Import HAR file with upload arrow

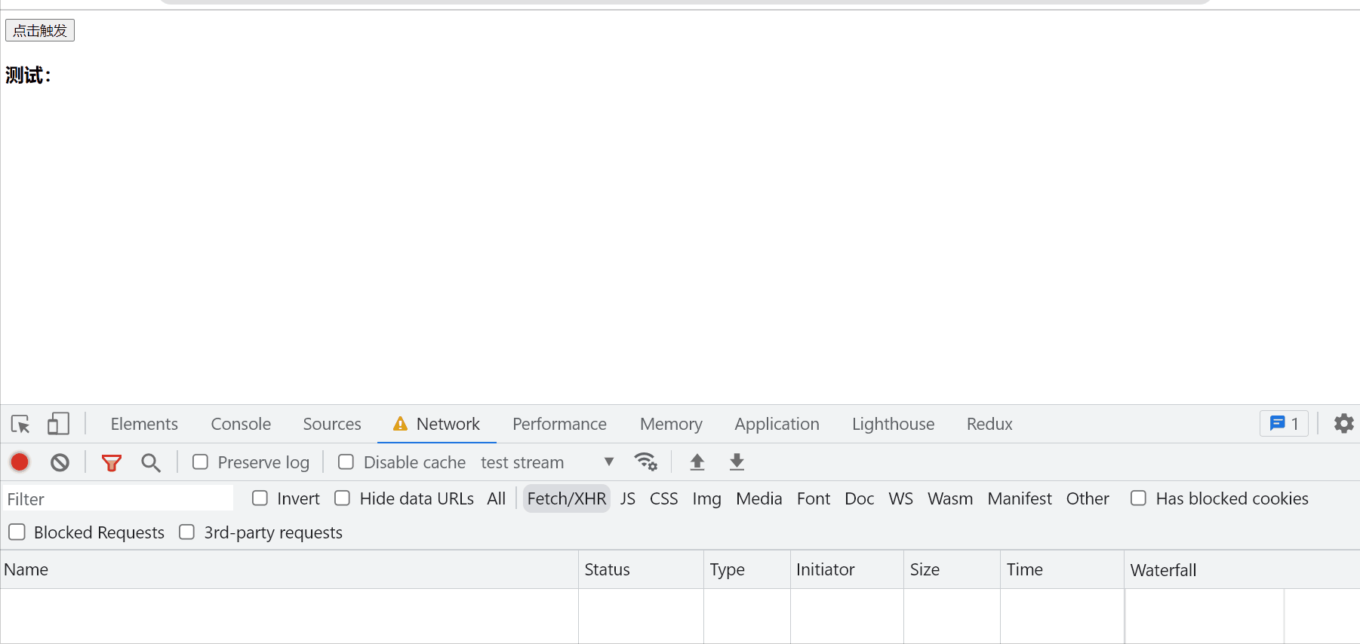pos(697,462)
